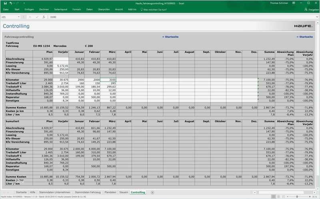The image size is (320, 199).
Task: Click the 'kumuliert' table header
Action: coord(12,121)
